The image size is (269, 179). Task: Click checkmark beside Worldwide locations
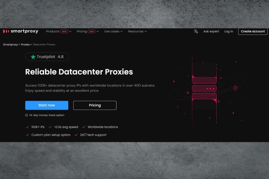[84, 127]
